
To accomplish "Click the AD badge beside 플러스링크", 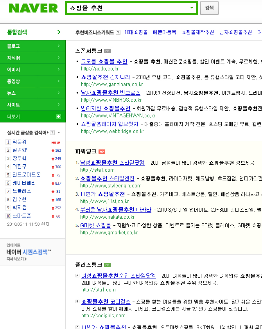I will pyautogui.click(x=107, y=265).
